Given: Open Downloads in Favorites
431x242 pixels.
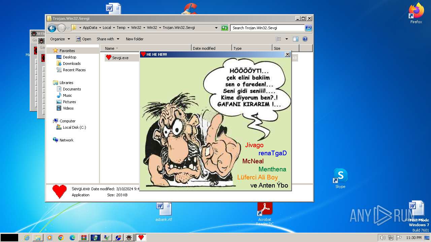Looking at the screenshot, I should pos(72,64).
